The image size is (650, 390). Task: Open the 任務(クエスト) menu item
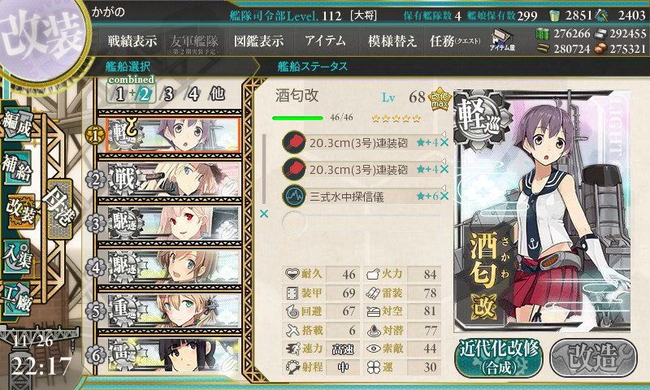pyautogui.click(x=455, y=41)
